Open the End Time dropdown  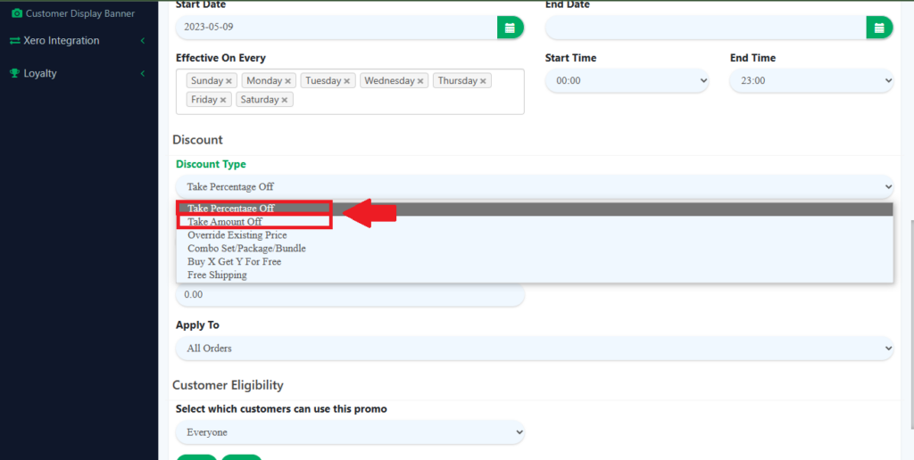click(x=811, y=81)
